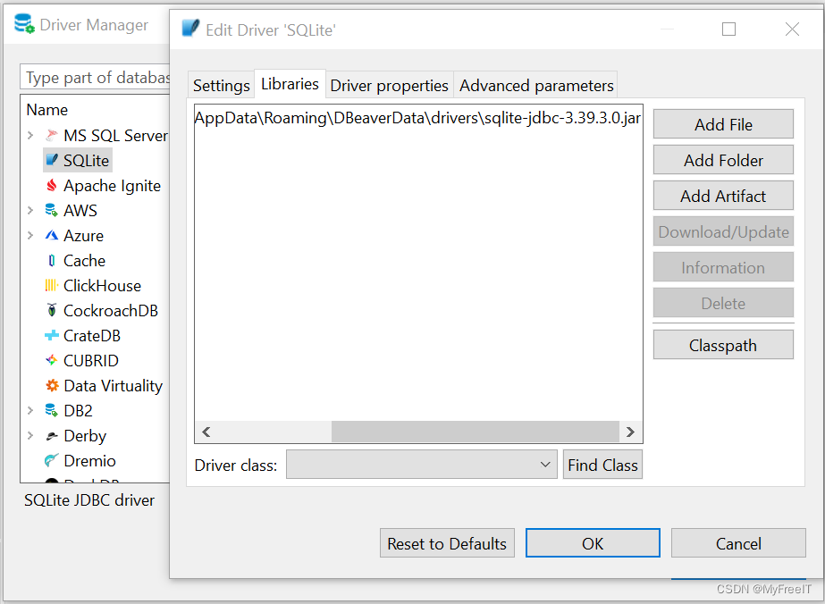This screenshot has height=604, width=825.
Task: Click the Cache driver icon
Action: [52, 260]
